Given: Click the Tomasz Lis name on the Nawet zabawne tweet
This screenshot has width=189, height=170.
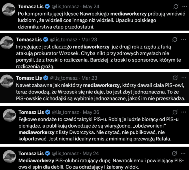Looking at the screenshot, I should click(x=29, y=78).
